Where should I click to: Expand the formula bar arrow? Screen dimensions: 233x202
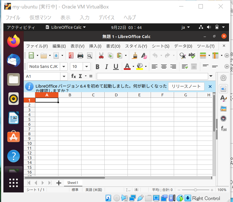point(211,76)
